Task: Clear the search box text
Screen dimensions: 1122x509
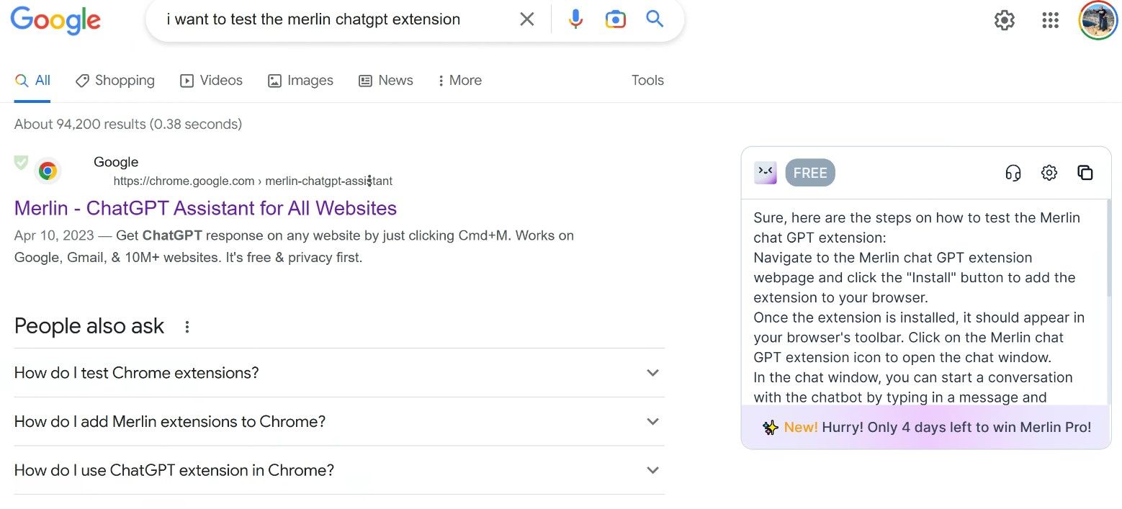Action: pos(527,19)
